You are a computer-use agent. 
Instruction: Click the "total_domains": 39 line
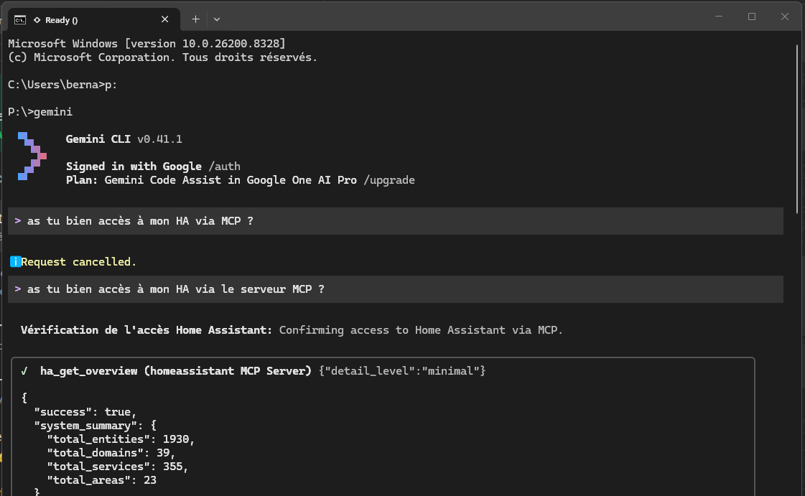pyautogui.click(x=111, y=453)
